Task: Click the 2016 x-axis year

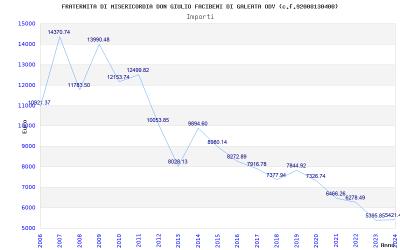Action: [237, 240]
